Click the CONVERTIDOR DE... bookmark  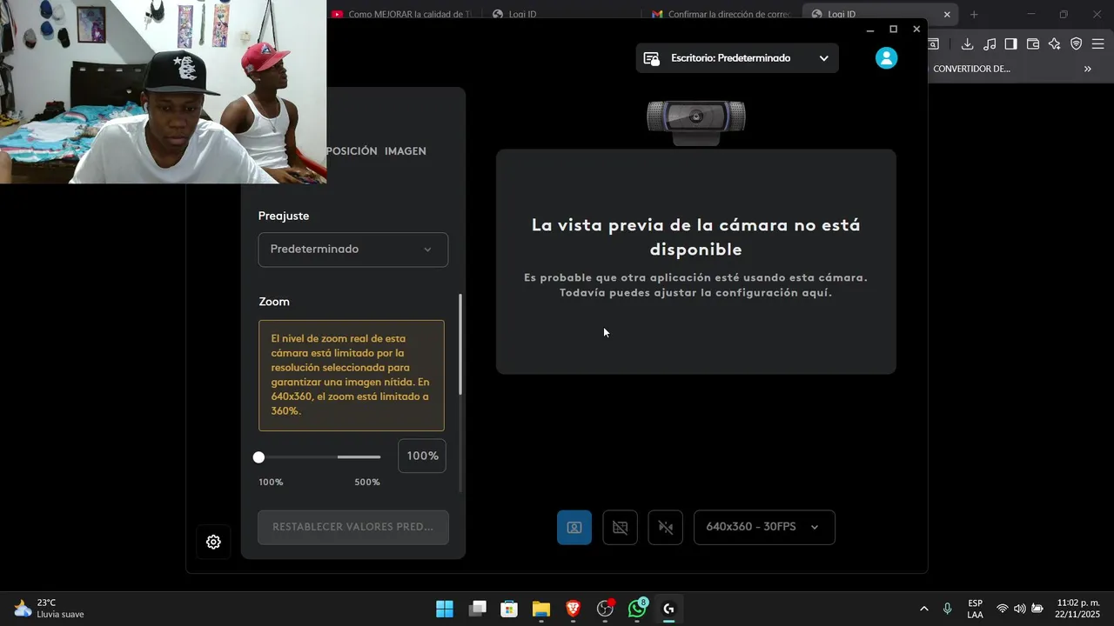[971, 69]
